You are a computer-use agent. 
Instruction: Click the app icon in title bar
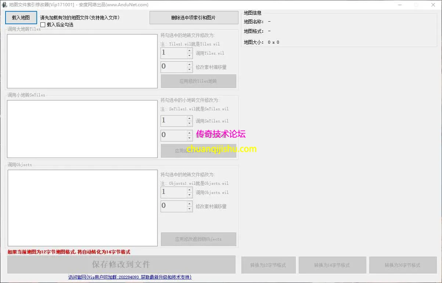(4, 5)
